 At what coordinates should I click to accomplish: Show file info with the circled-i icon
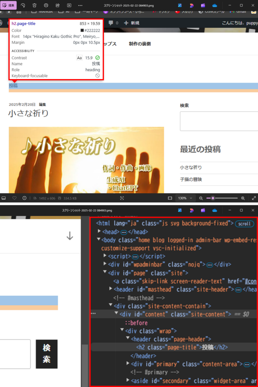pos(24,198)
